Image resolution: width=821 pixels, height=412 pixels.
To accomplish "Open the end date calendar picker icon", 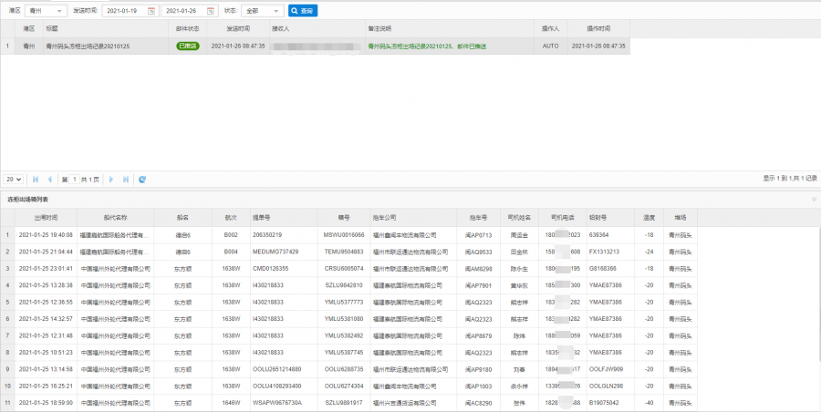I will (212, 11).
